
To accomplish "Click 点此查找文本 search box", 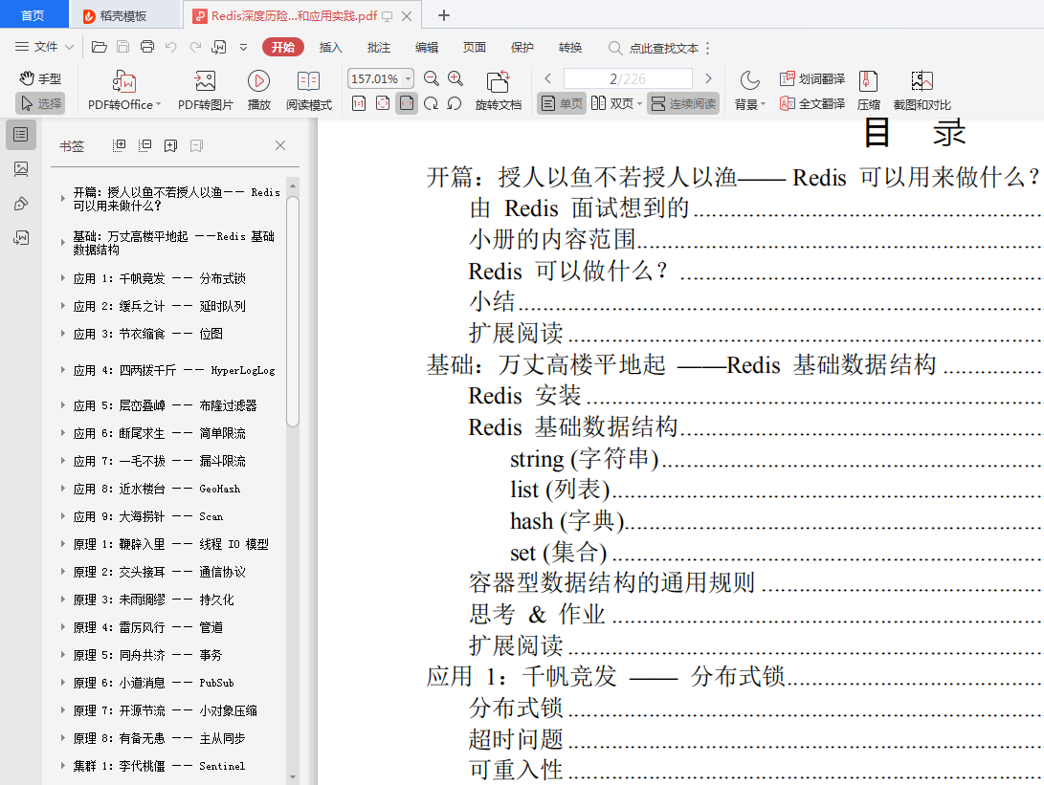I will (655, 48).
